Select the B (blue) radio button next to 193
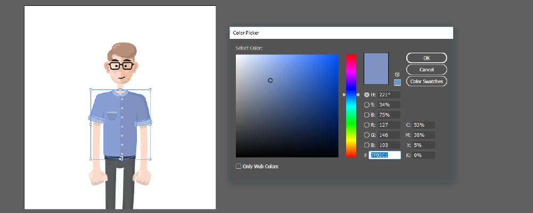This screenshot has height=213, width=533. [366, 145]
